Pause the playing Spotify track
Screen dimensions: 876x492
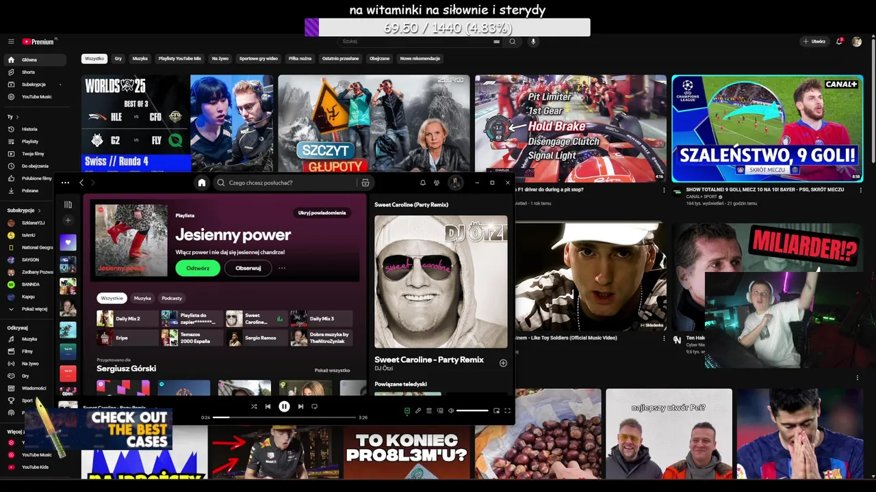(x=284, y=406)
